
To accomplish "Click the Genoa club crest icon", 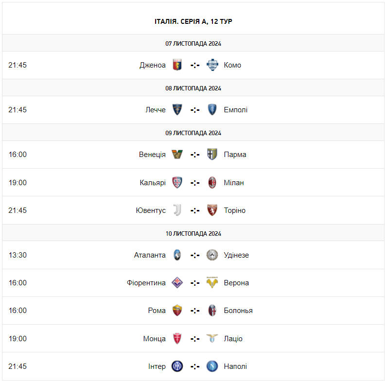I will 177,65.
